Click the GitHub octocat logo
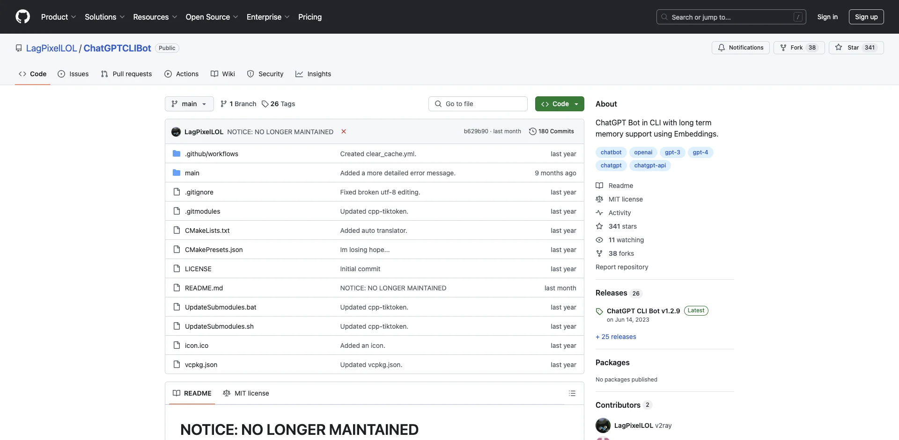 pos(22,17)
